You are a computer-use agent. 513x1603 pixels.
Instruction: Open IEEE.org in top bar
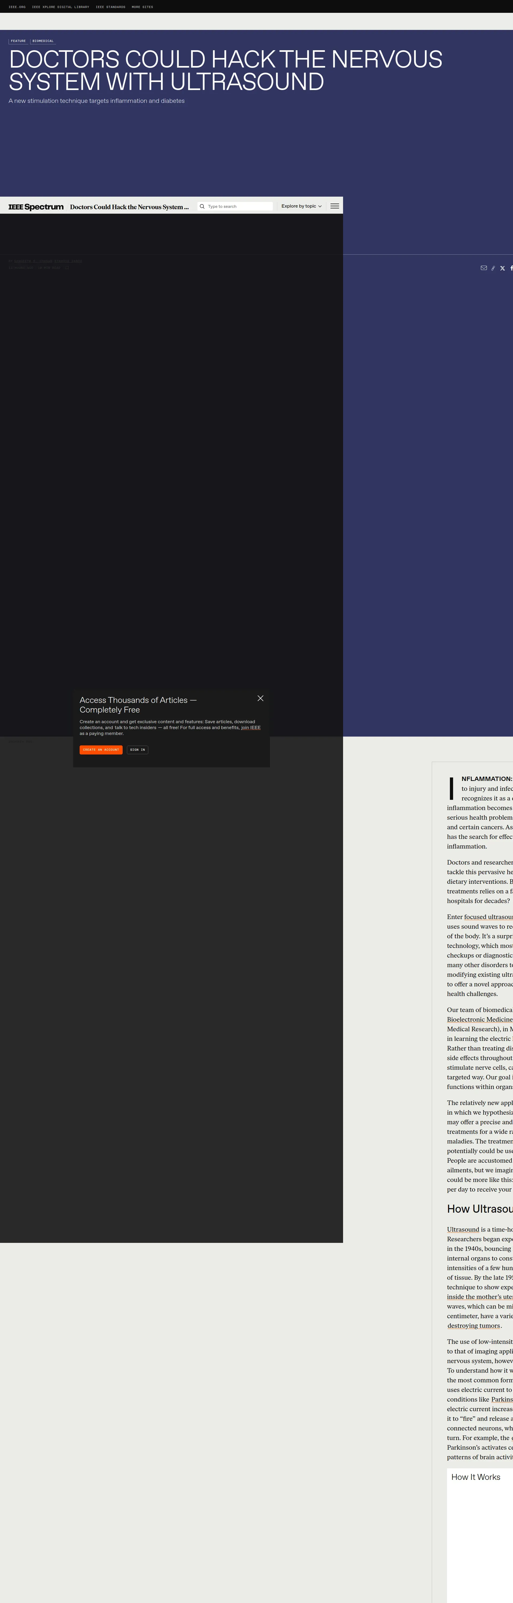pos(17,7)
